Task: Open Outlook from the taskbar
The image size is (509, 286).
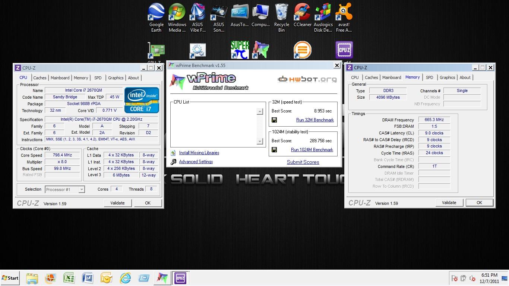Action: (x=106, y=278)
